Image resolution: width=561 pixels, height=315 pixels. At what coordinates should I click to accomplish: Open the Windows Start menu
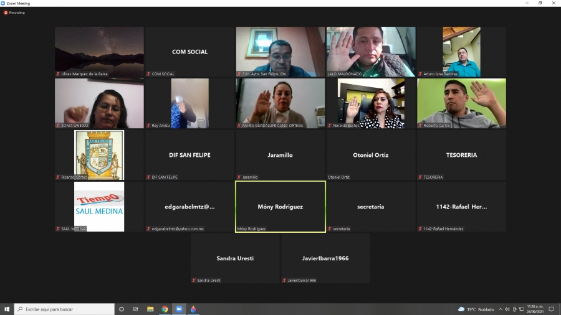pyautogui.click(x=7, y=309)
